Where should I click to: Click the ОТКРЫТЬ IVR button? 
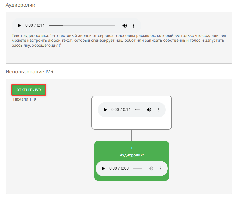(x=29, y=90)
